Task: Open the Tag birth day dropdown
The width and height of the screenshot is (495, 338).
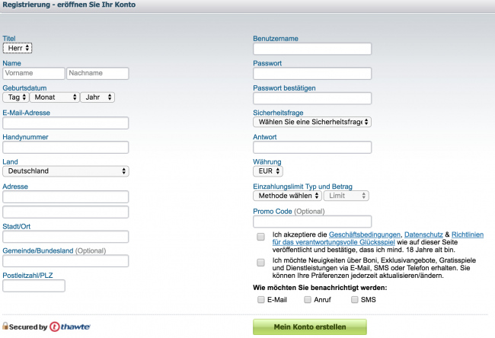Action: (x=16, y=97)
